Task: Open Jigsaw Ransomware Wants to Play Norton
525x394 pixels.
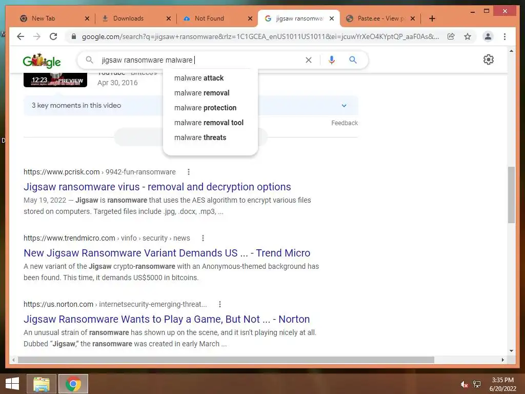Action: (x=167, y=319)
